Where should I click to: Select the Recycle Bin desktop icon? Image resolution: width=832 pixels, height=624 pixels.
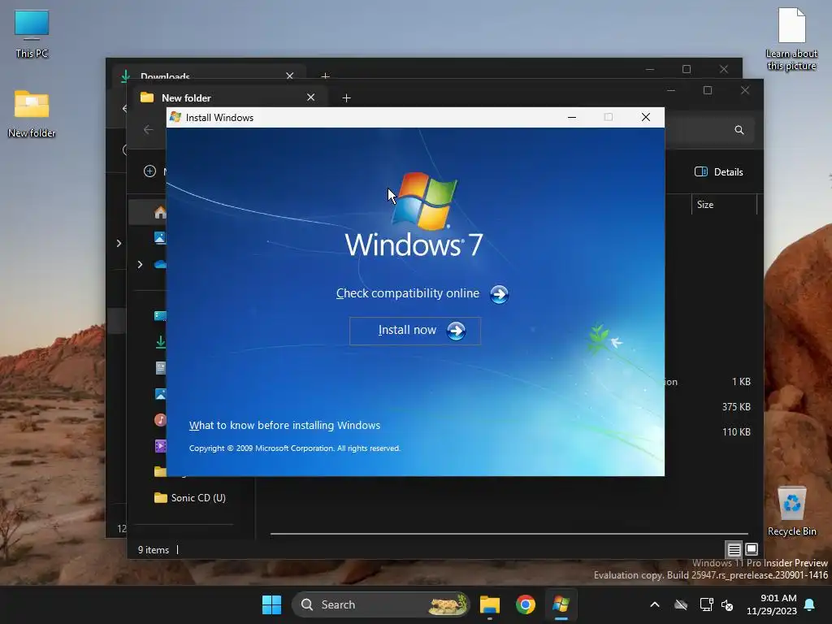pyautogui.click(x=791, y=510)
